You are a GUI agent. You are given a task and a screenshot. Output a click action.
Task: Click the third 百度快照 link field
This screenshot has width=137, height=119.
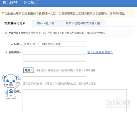(x=54, y=64)
